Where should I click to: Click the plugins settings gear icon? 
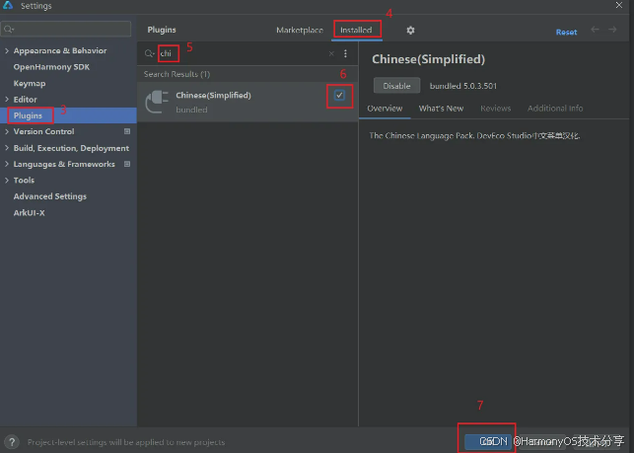pyautogui.click(x=410, y=31)
